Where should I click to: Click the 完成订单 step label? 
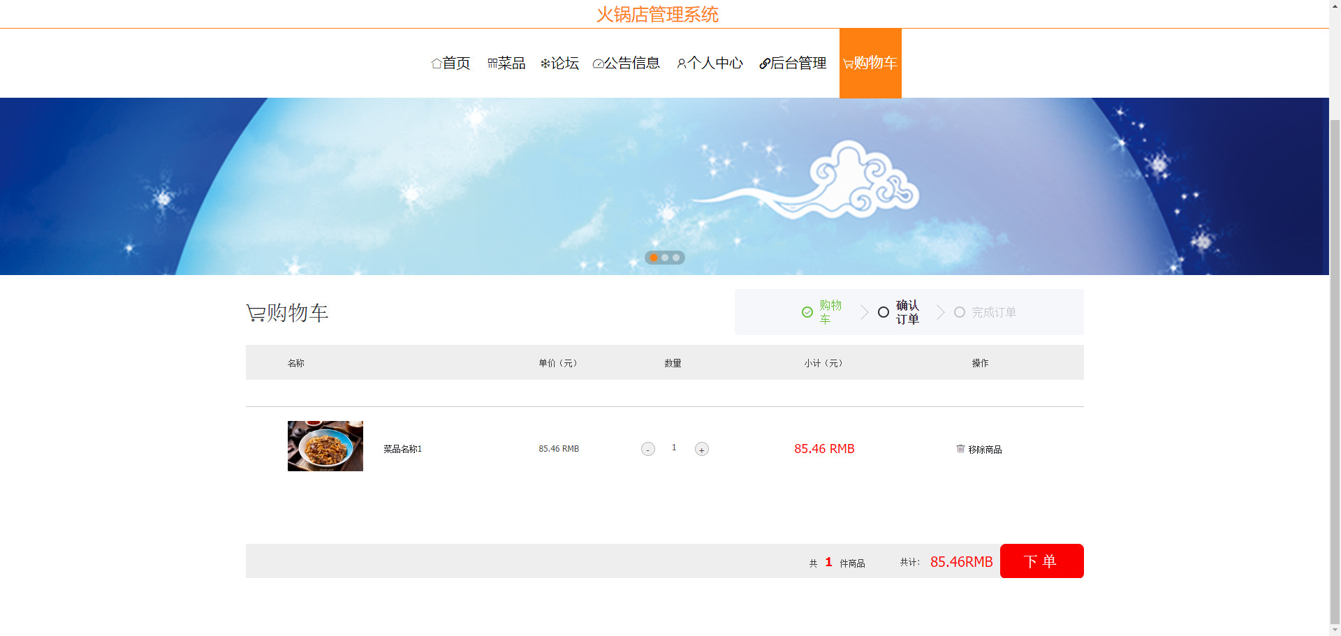(x=994, y=312)
